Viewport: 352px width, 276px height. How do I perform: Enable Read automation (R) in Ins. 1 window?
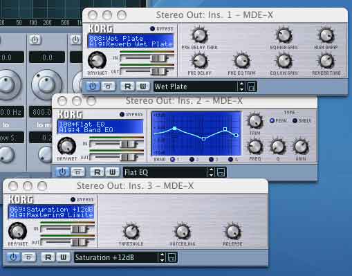coord(128,86)
